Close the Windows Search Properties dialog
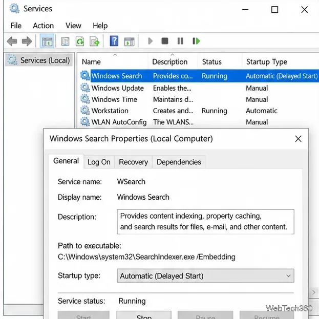 point(298,139)
